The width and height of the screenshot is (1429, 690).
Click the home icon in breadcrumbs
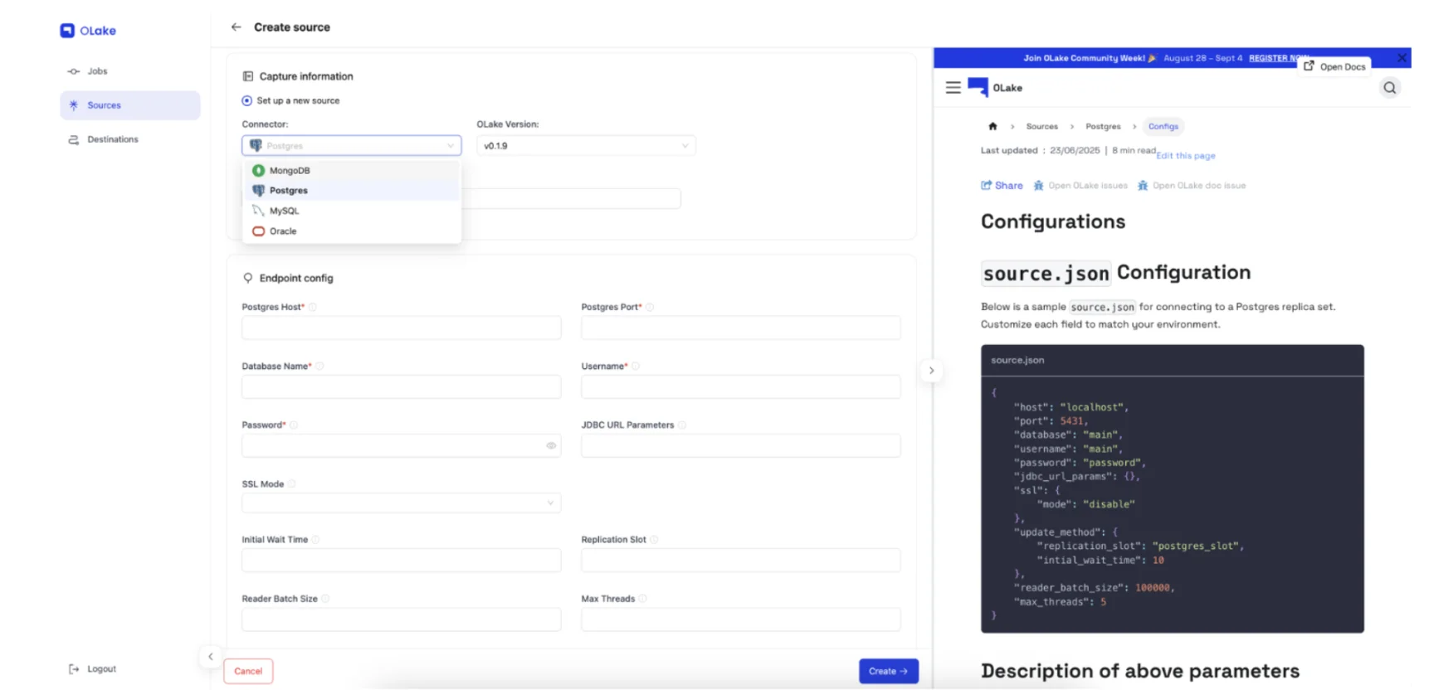click(992, 127)
